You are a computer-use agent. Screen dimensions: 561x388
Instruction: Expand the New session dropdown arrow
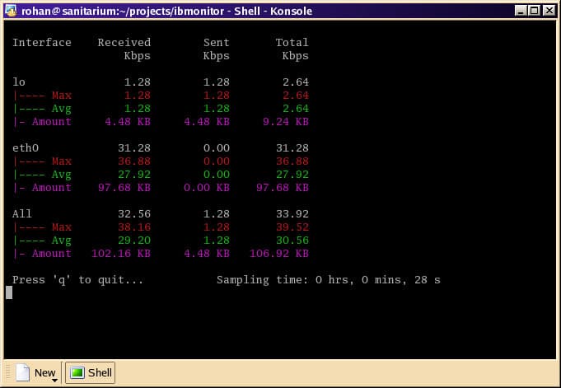54,380
